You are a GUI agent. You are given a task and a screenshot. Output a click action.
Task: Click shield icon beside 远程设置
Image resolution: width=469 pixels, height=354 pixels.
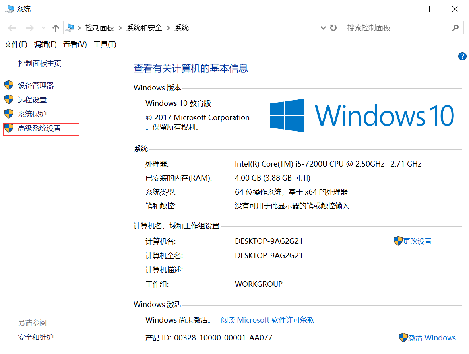9,99
